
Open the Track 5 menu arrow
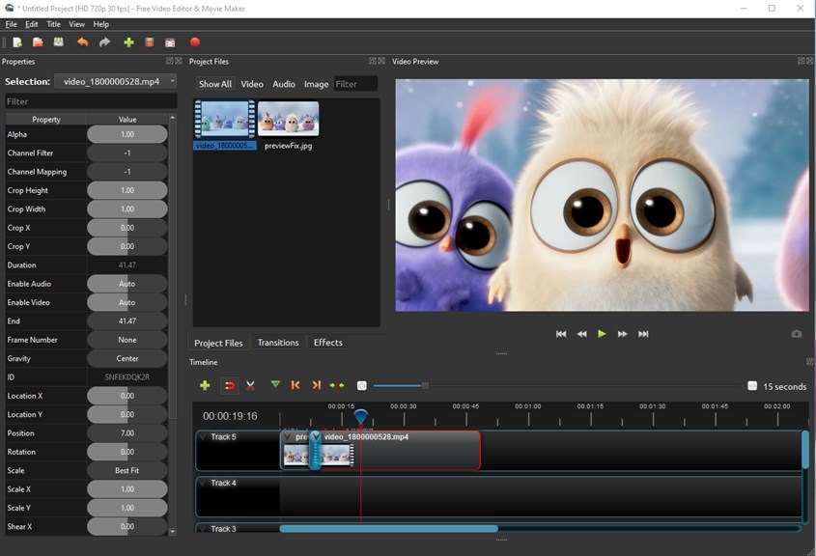pyautogui.click(x=203, y=437)
